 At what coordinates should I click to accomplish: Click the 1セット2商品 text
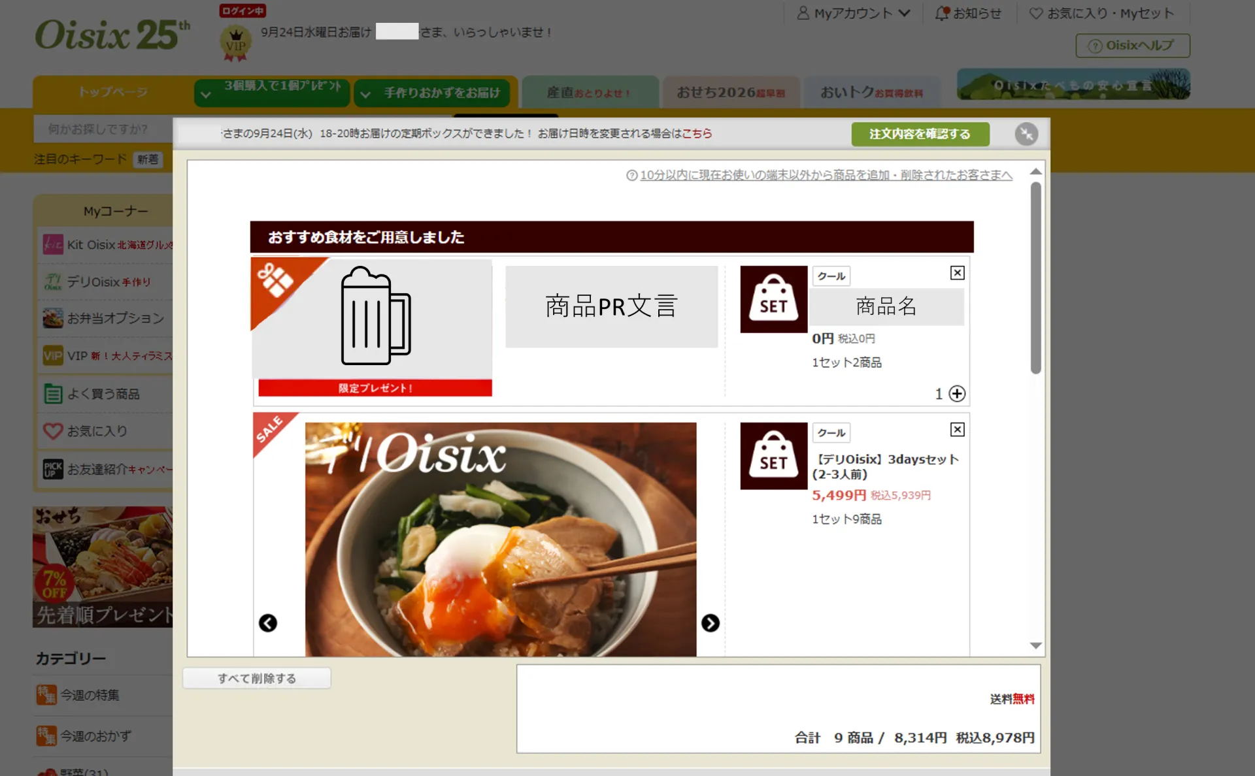(x=847, y=363)
